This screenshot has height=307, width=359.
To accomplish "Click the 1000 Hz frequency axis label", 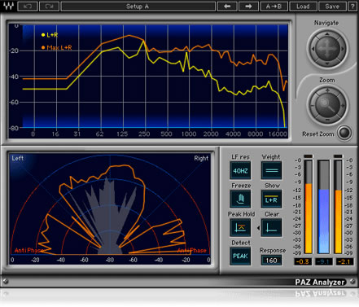I will tap(189, 134).
